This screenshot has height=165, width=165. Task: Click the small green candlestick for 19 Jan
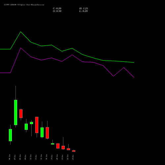pos(52,144)
